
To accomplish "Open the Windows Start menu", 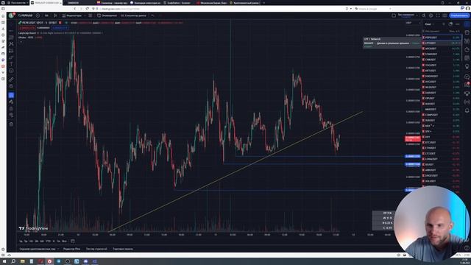I will (4, 261).
